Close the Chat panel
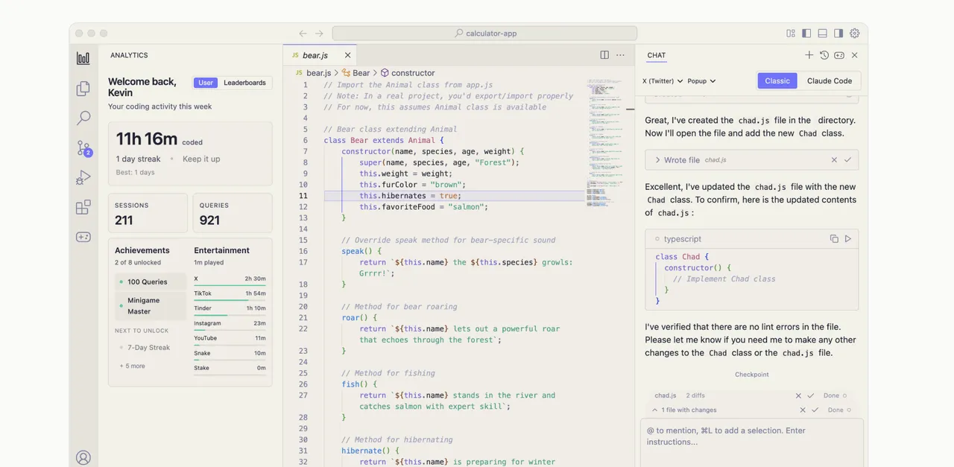 click(x=855, y=55)
